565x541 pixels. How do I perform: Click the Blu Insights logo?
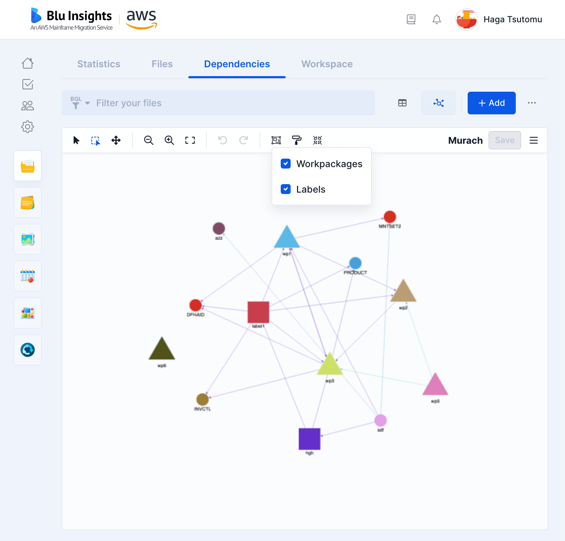click(x=72, y=19)
